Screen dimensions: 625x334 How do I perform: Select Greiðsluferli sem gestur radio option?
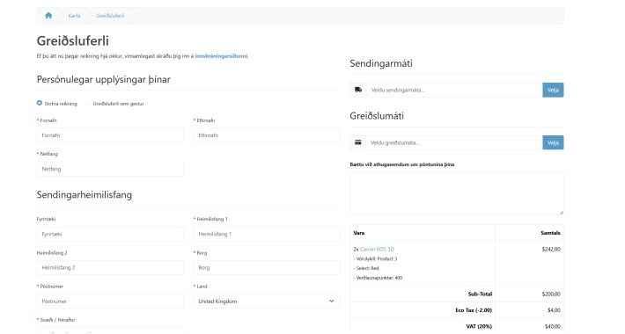point(88,103)
